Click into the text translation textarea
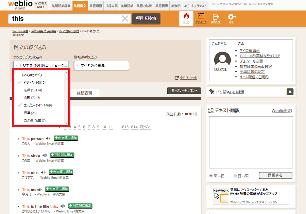The height and width of the screenshot is (214, 306). pos(251,142)
